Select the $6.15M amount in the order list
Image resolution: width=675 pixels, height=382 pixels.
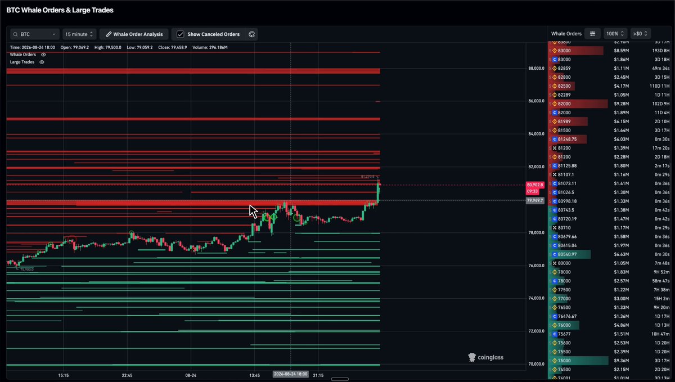pos(621,122)
